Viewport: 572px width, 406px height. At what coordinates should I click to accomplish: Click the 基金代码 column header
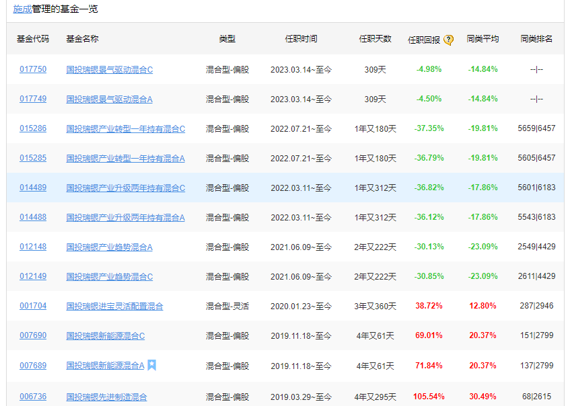point(33,38)
